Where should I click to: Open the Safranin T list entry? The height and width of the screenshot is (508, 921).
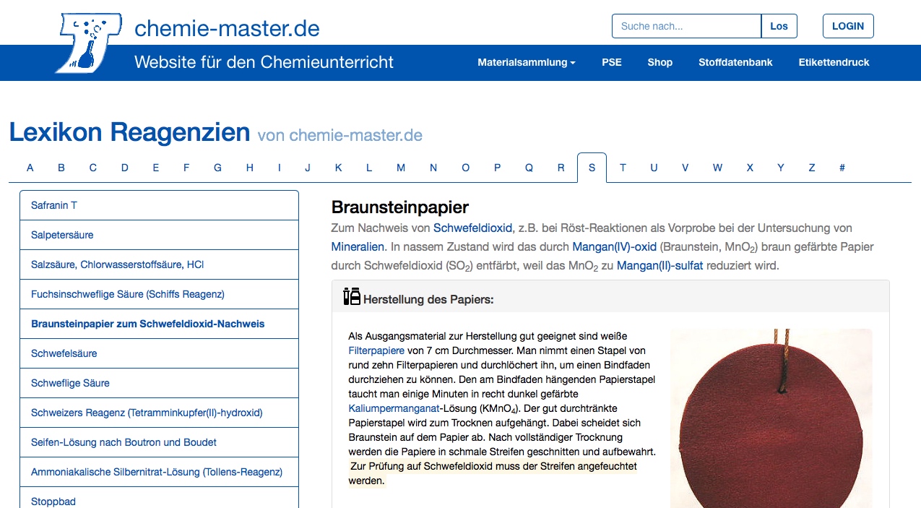click(159, 205)
